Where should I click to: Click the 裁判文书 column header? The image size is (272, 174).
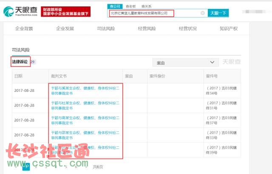[59, 76]
